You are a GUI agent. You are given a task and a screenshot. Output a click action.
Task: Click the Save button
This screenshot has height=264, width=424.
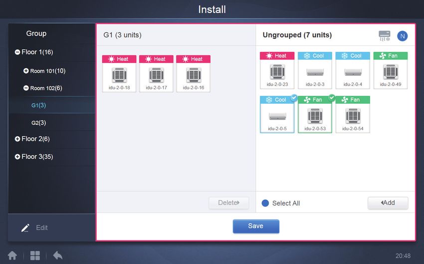point(256,226)
